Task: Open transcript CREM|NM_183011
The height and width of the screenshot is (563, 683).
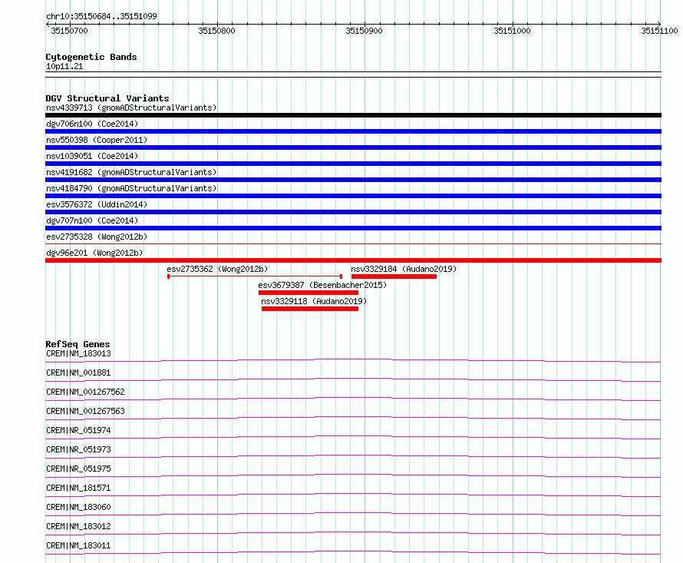Action: [x=78, y=545]
